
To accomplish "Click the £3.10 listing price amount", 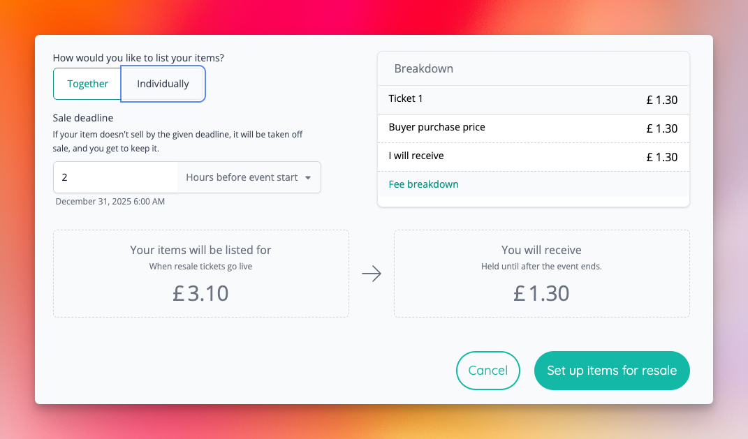I will pyautogui.click(x=200, y=293).
